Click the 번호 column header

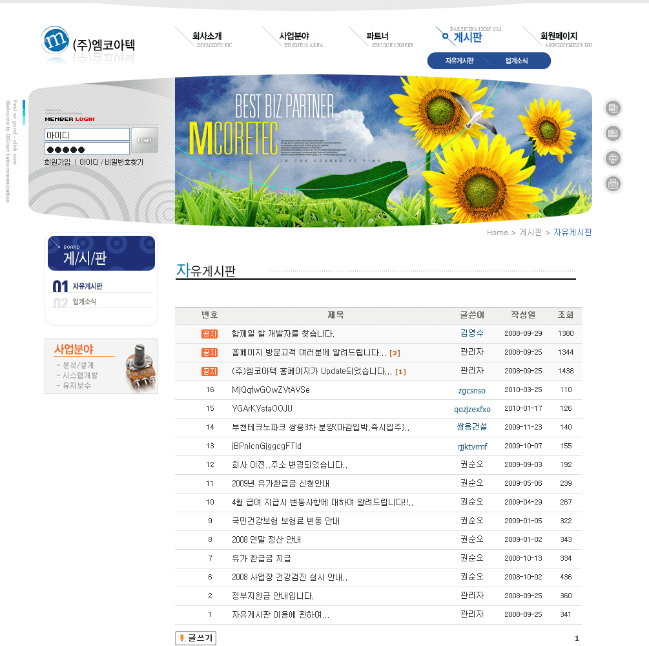(x=210, y=315)
